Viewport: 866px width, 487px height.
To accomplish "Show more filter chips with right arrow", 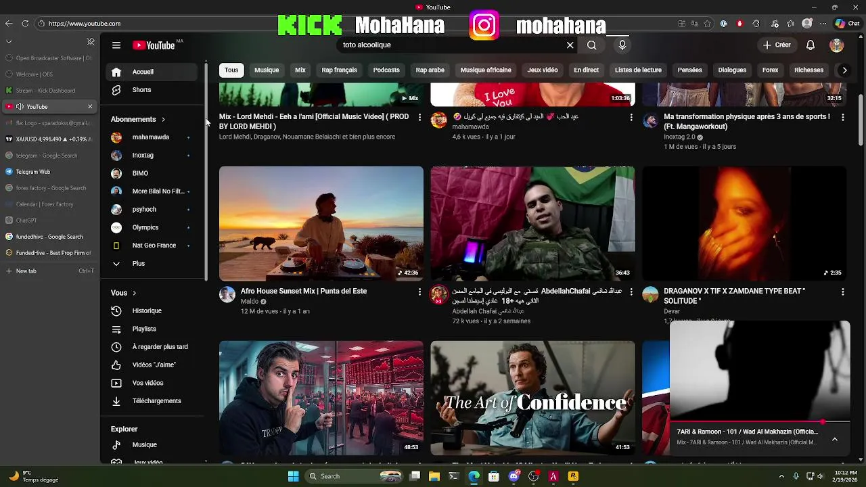I will [844, 70].
